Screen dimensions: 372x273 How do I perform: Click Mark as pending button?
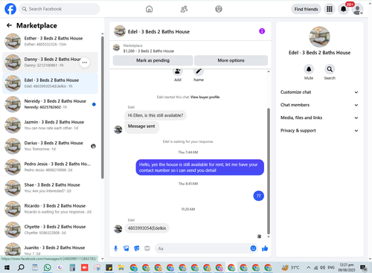153,60
